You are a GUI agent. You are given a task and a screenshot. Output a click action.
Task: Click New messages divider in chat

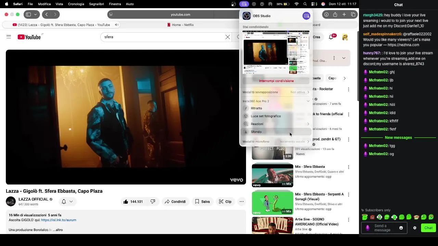[x=398, y=138]
